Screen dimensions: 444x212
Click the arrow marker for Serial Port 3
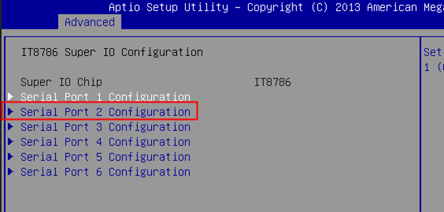[x=11, y=127]
